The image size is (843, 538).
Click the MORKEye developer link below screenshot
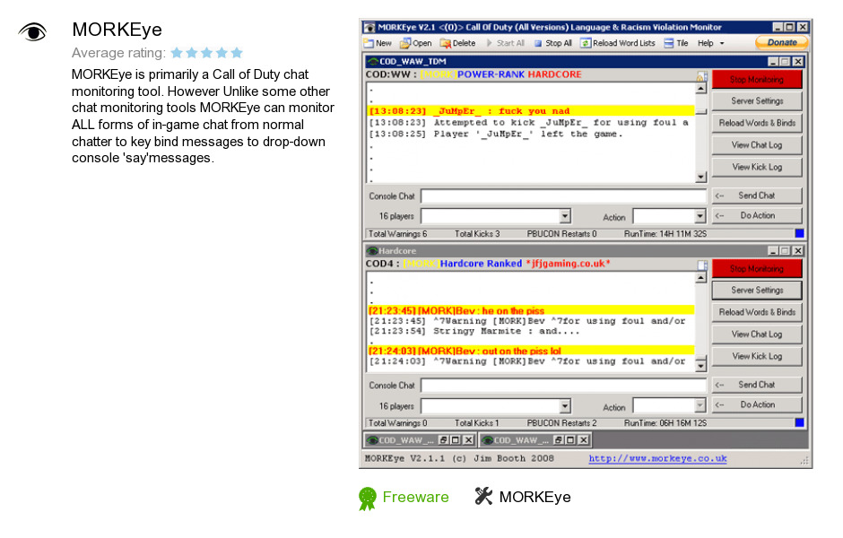[x=534, y=497]
